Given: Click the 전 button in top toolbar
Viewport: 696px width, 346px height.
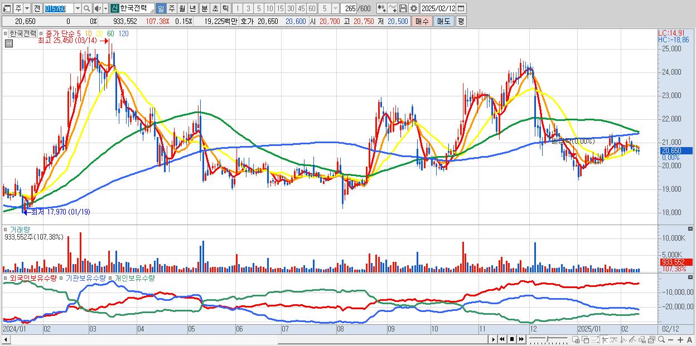Looking at the screenshot, I should 37,8.
